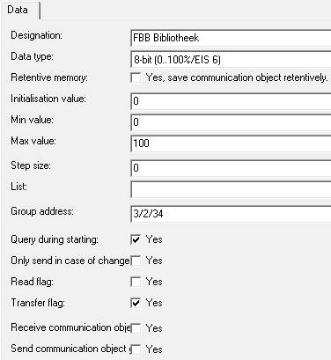Open the Data type combo box

[x=231, y=60]
